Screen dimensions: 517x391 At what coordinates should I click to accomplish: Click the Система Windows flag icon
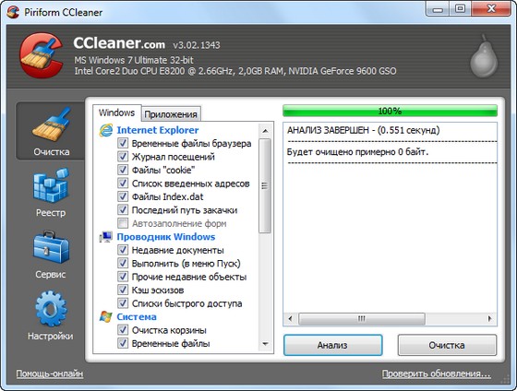tap(106, 317)
